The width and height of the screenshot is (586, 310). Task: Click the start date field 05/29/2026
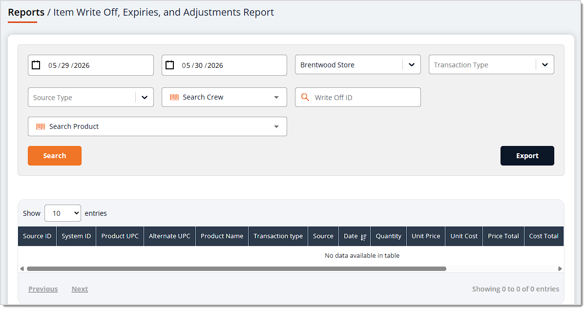pos(91,65)
